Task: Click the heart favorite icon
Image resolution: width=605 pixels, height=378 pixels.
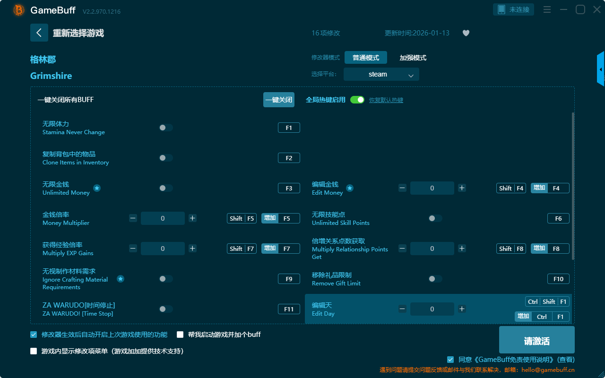Action: 466,33
